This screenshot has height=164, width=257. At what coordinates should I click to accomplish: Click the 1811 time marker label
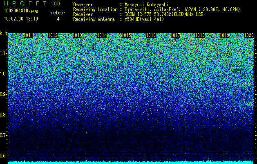click(28, 35)
